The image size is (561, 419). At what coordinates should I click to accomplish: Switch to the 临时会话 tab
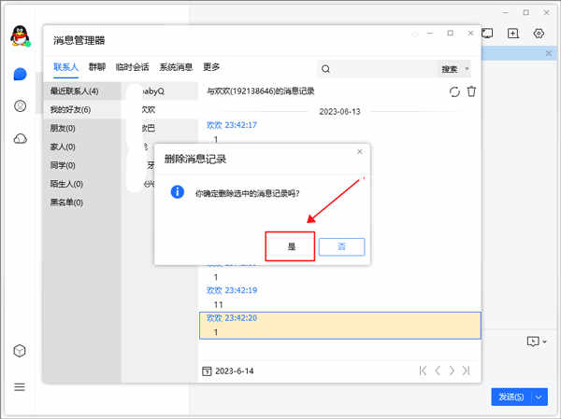coord(133,67)
